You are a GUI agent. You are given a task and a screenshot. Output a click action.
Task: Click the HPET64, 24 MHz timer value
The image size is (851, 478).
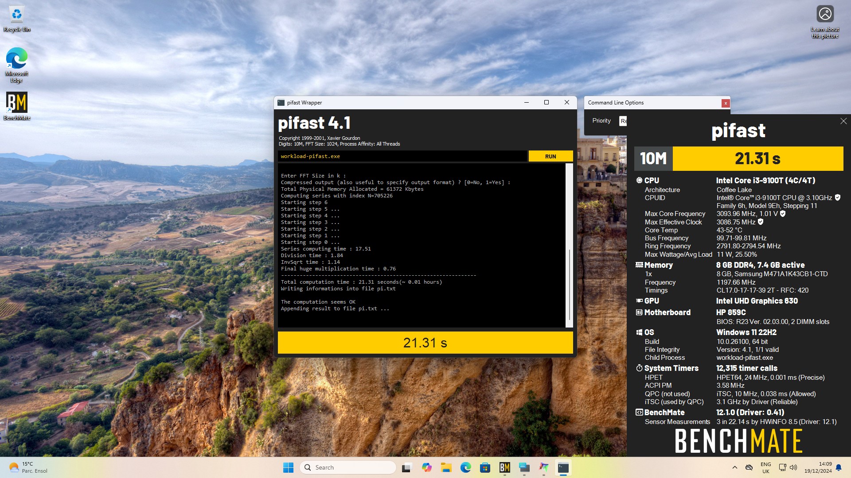click(x=770, y=377)
